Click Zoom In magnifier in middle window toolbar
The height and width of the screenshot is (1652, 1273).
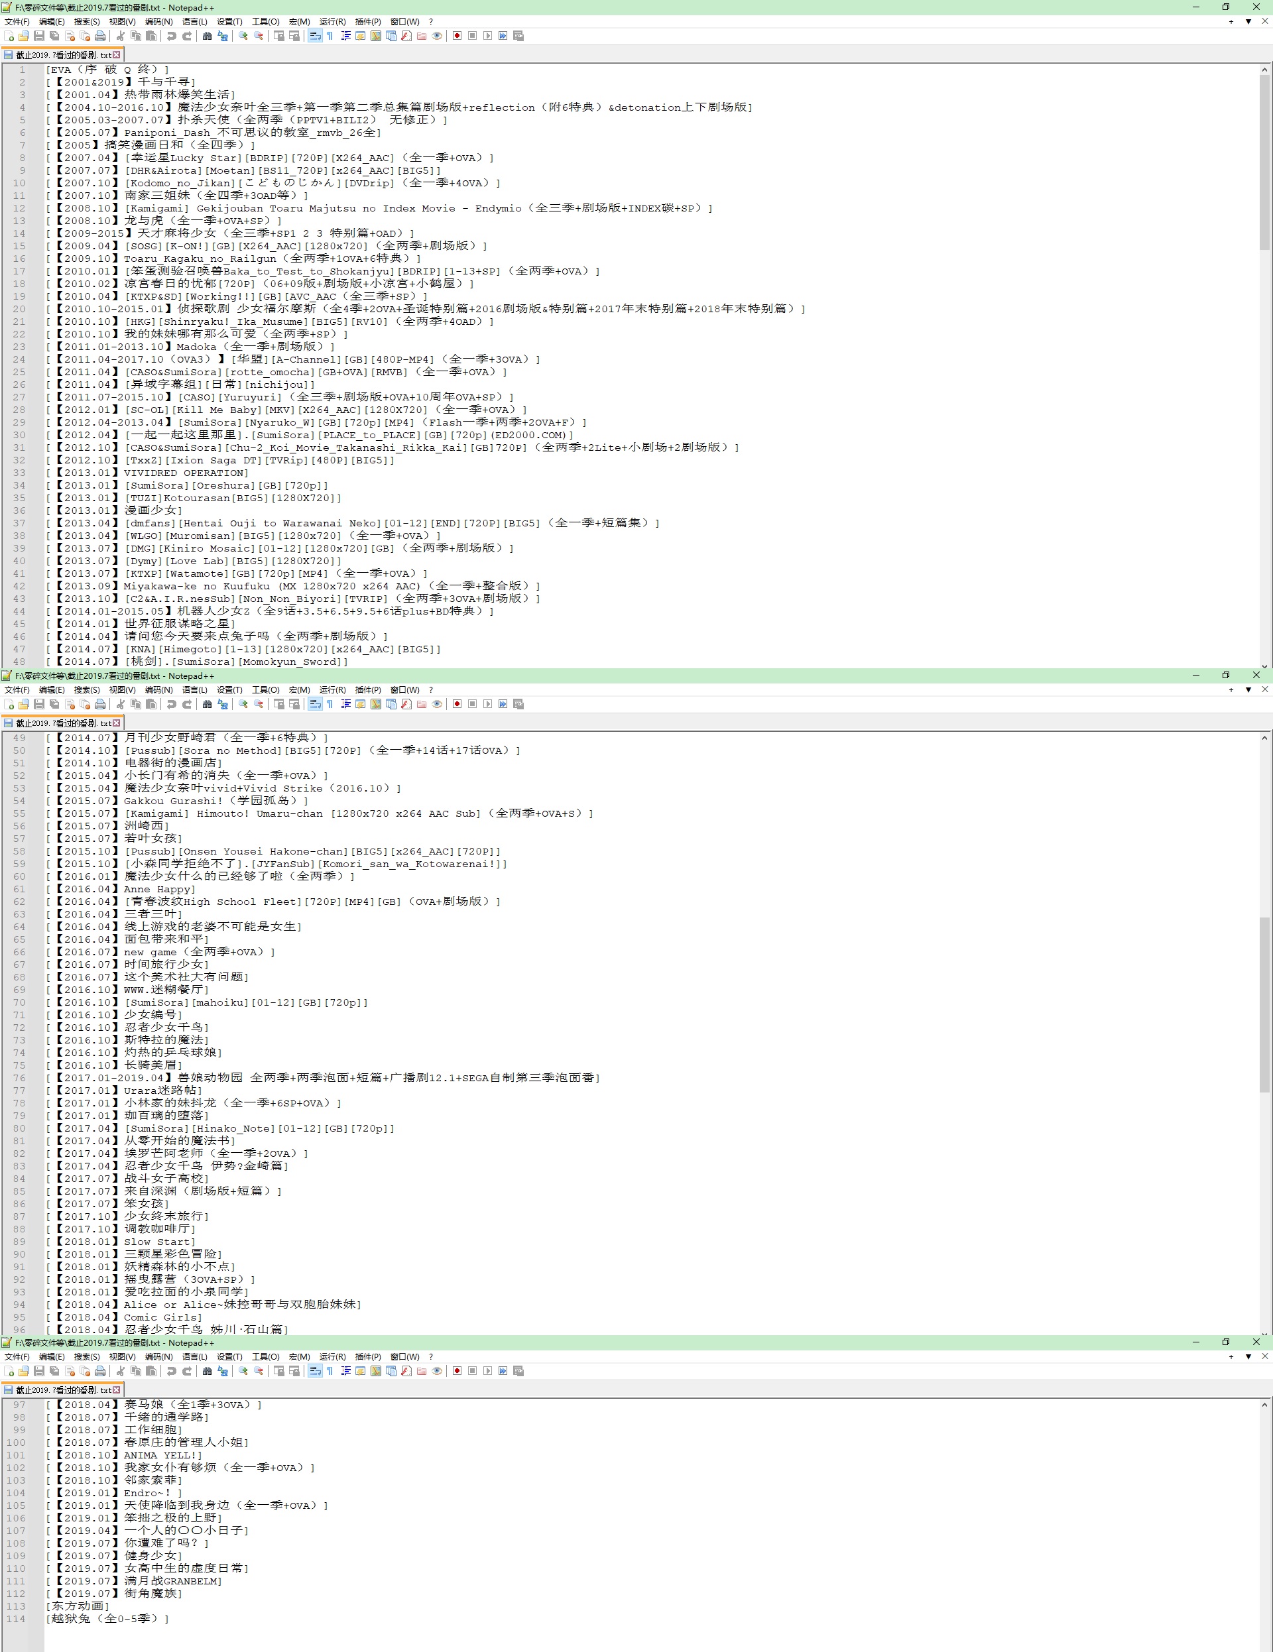[x=243, y=703]
